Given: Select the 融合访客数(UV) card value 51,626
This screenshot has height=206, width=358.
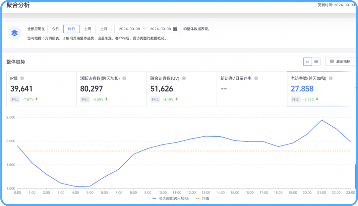Looking at the screenshot, I should [162, 89].
